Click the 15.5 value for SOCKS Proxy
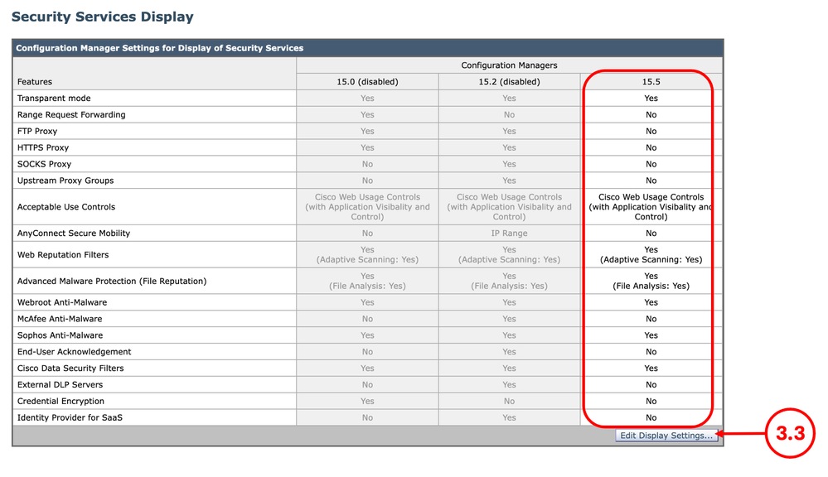 [651, 164]
